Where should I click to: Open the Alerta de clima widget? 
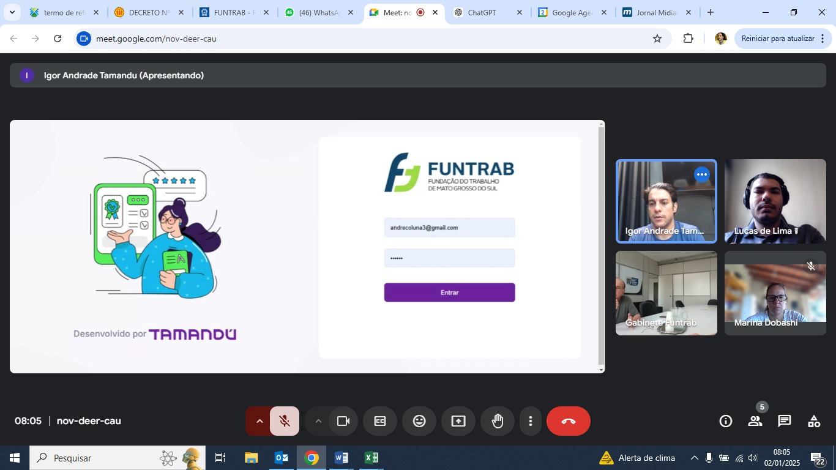[637, 458]
